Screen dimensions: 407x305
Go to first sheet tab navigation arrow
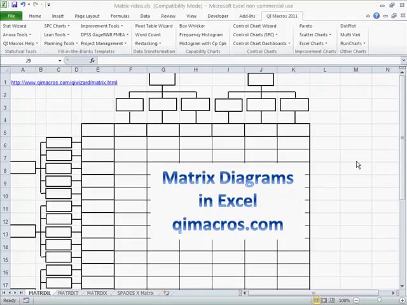(4, 292)
